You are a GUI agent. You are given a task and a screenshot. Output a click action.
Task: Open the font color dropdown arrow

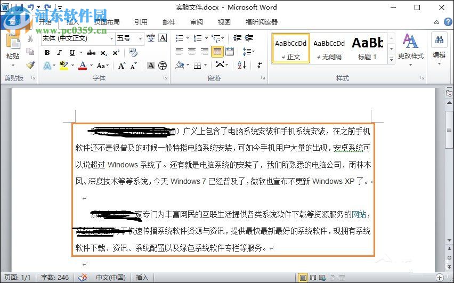tap(91, 66)
